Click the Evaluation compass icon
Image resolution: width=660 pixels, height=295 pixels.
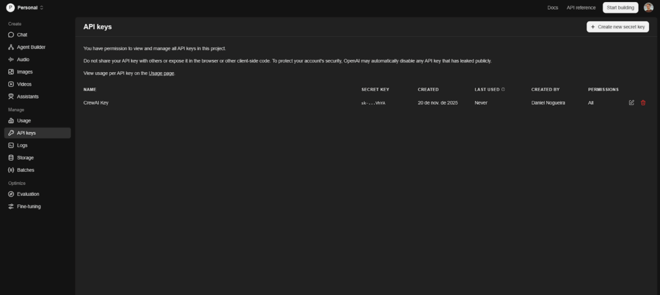coord(11,194)
